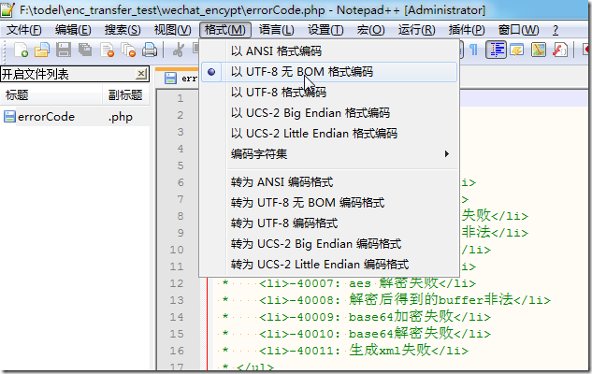Open the 视图(V) menu
The image size is (592, 374).
coord(172,30)
